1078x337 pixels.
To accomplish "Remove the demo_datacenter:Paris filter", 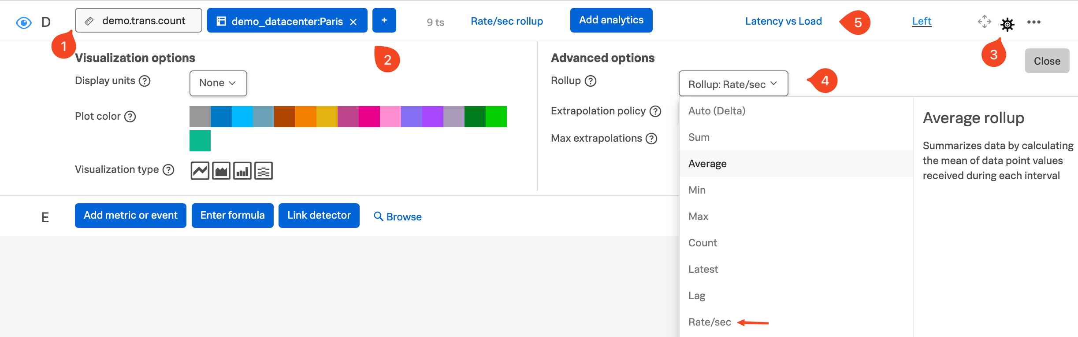I will pyautogui.click(x=353, y=22).
